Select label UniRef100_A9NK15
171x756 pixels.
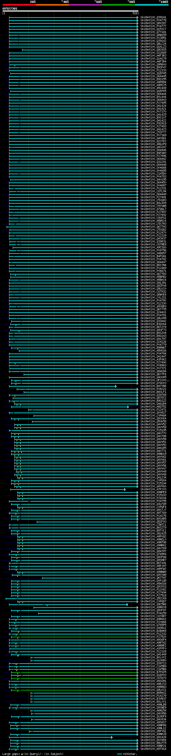[x=153, y=454]
